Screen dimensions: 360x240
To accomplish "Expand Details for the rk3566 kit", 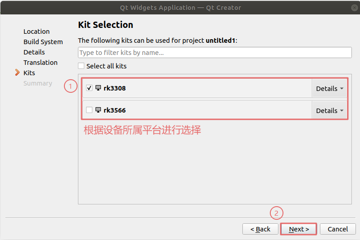I will [329, 110].
